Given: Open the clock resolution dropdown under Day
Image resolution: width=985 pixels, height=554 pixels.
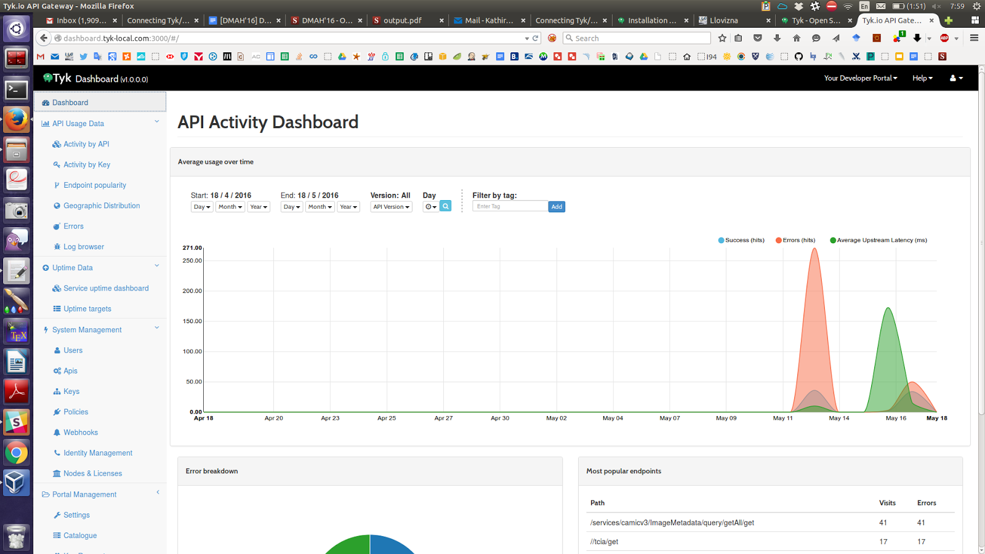Looking at the screenshot, I should 431,207.
